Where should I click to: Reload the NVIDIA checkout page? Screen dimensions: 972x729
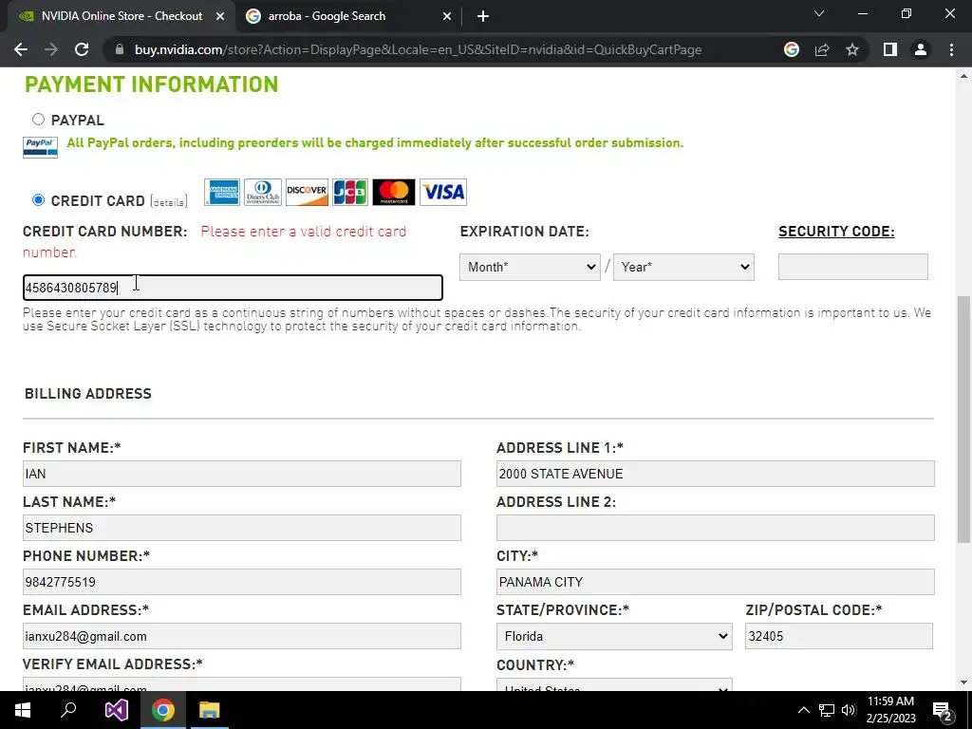point(82,49)
